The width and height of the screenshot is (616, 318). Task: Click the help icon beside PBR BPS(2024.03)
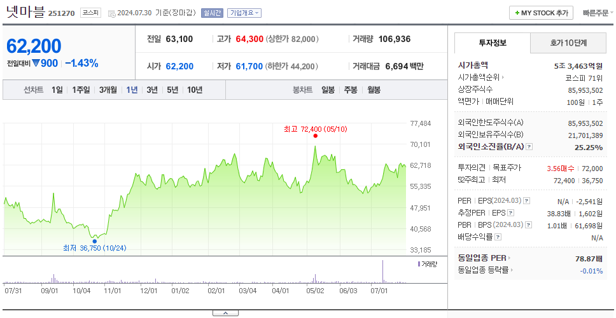pyautogui.click(x=529, y=225)
